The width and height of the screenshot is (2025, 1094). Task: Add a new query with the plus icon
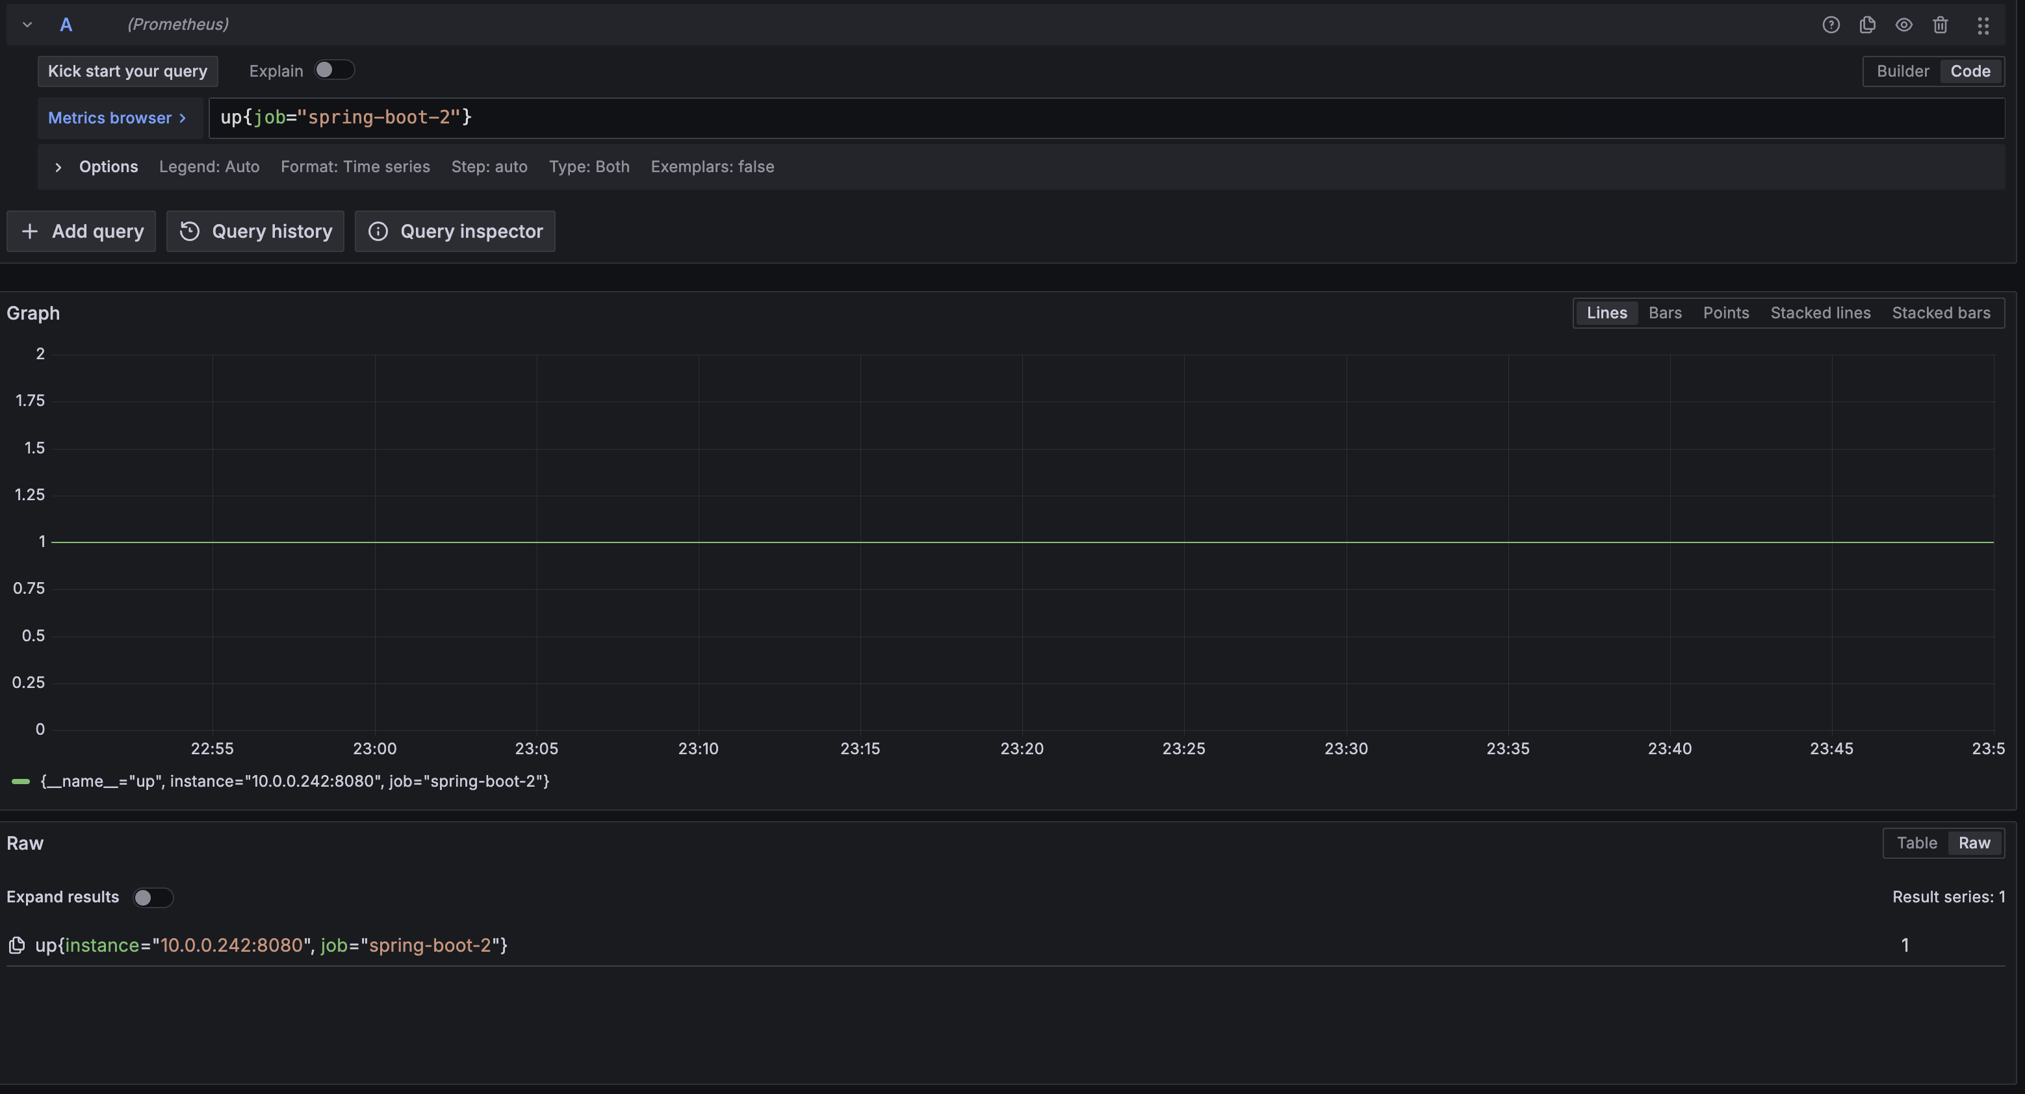pyautogui.click(x=81, y=230)
